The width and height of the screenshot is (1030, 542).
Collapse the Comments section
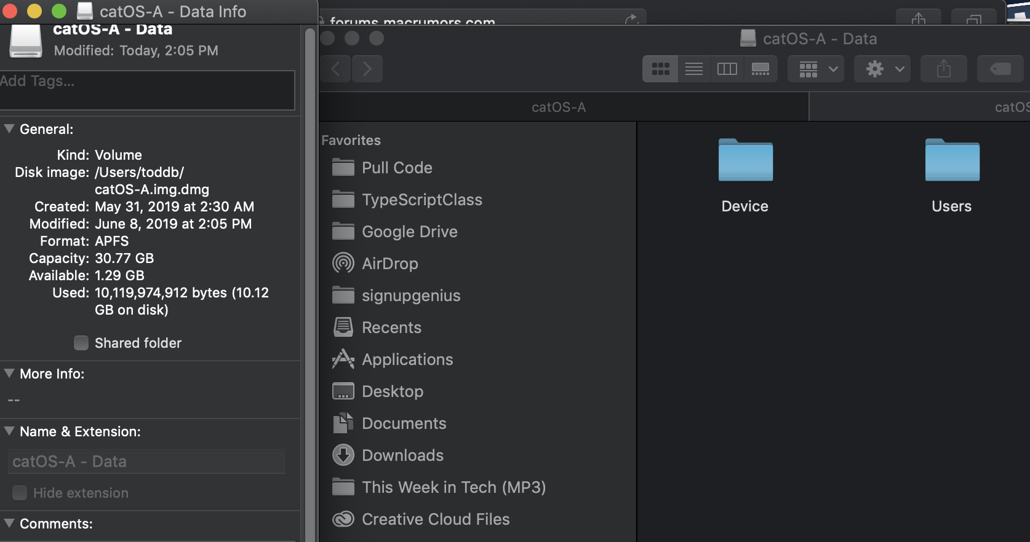click(9, 523)
